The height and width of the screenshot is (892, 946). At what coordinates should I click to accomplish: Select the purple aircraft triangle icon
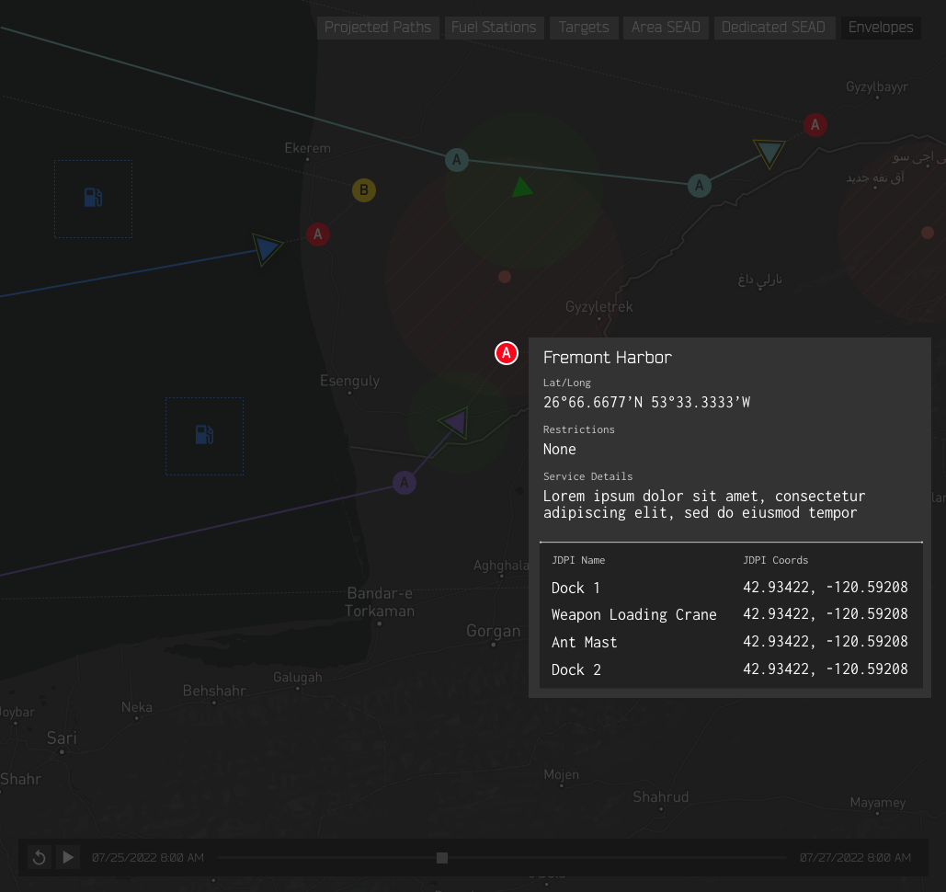pos(455,422)
